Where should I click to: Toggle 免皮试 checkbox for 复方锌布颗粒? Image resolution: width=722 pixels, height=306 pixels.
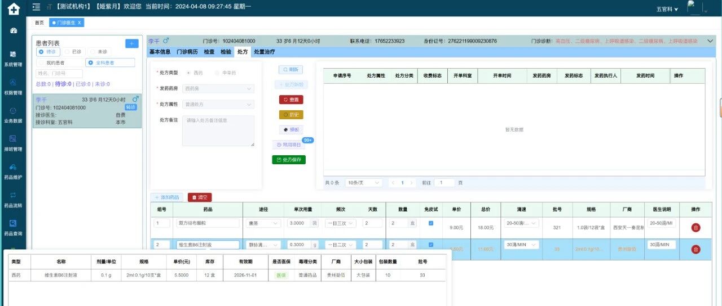[431, 223]
